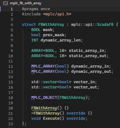Click the 'BOOL' type on line 5

36,30
